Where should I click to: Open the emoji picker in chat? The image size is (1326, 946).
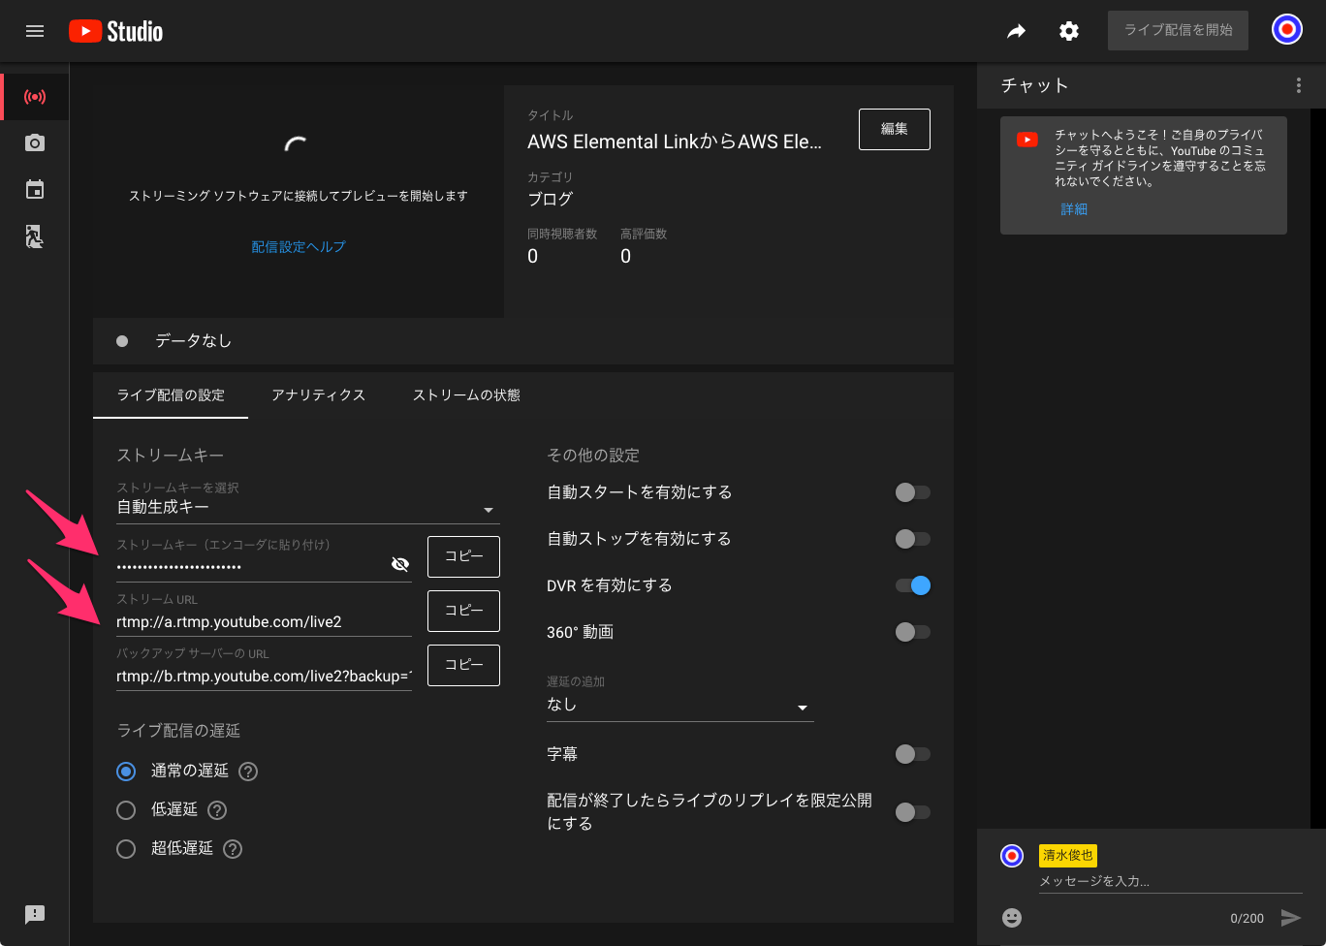coord(1012,917)
